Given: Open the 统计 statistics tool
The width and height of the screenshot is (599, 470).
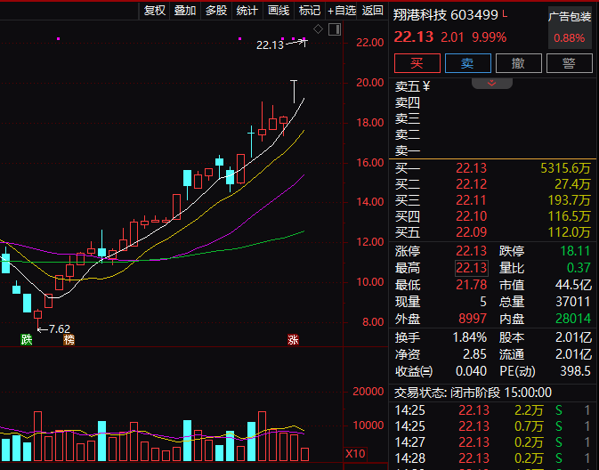Looking at the screenshot, I should coord(247,11).
